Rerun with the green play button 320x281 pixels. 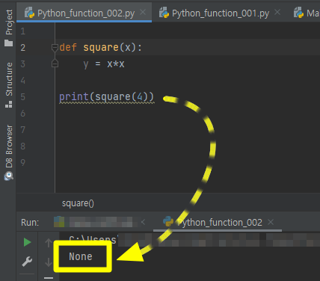27,242
